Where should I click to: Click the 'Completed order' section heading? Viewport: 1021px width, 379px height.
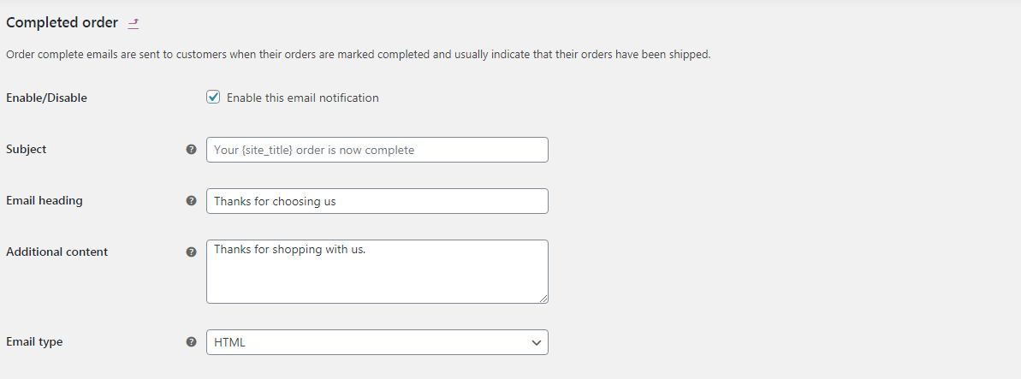click(x=62, y=23)
